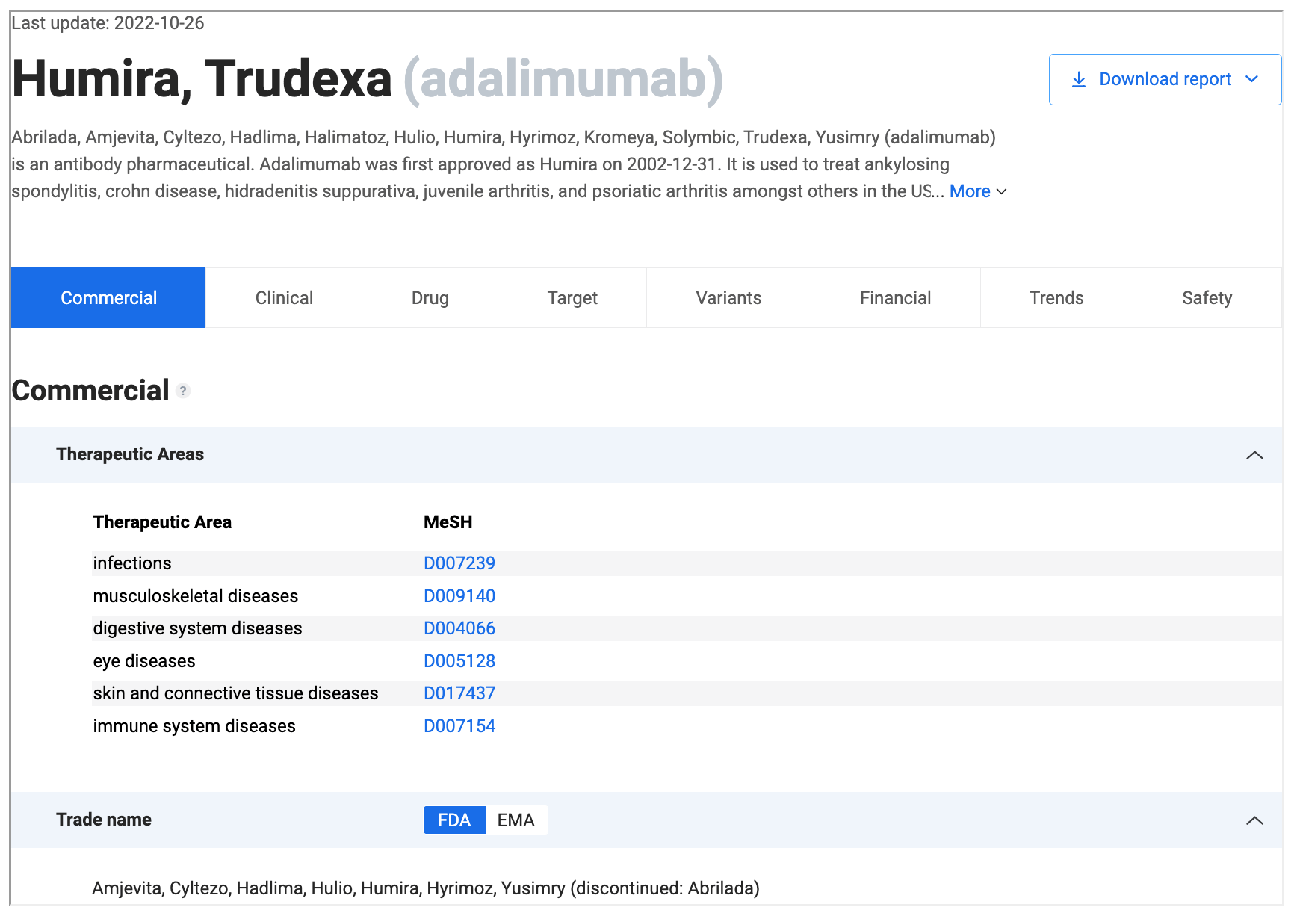1294x913 pixels.
Task: Click the Amjevita, Cyltezo trade names line
Action: tap(426, 888)
